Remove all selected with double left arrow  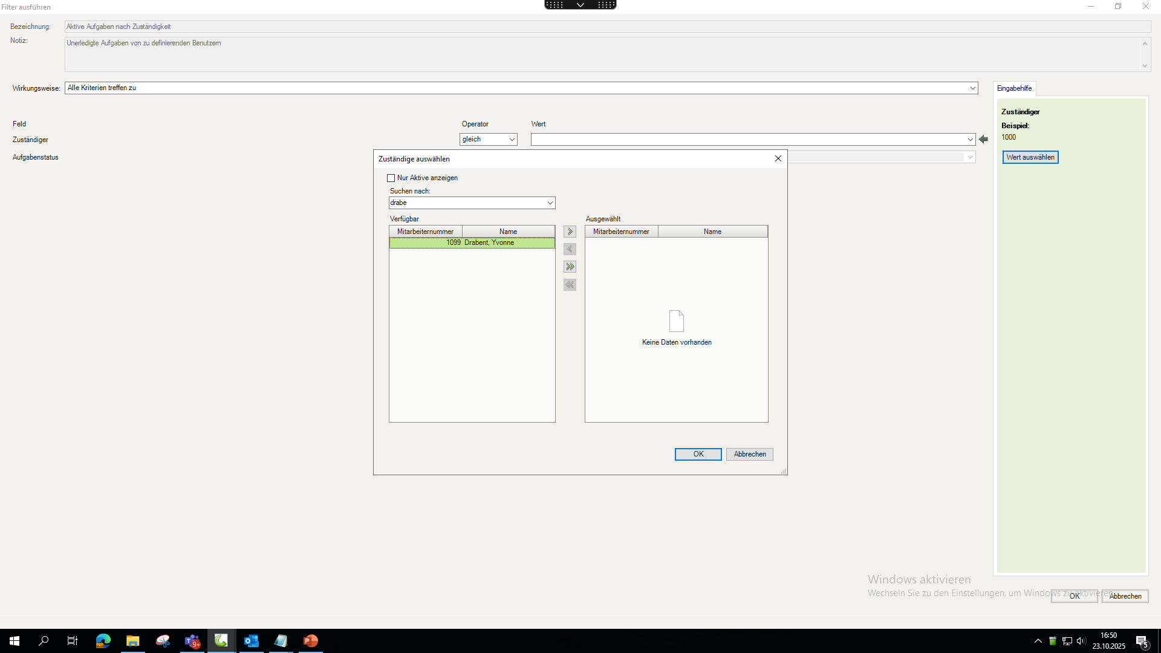coord(570,285)
